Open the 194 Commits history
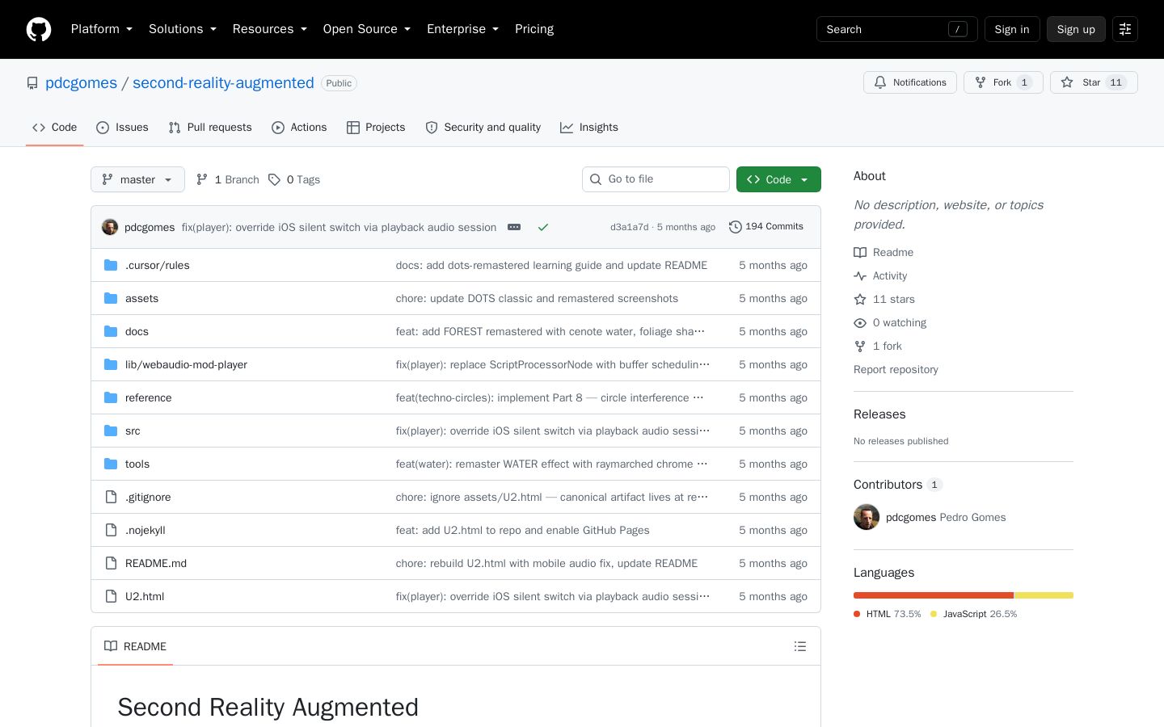1164x727 pixels. point(766,227)
